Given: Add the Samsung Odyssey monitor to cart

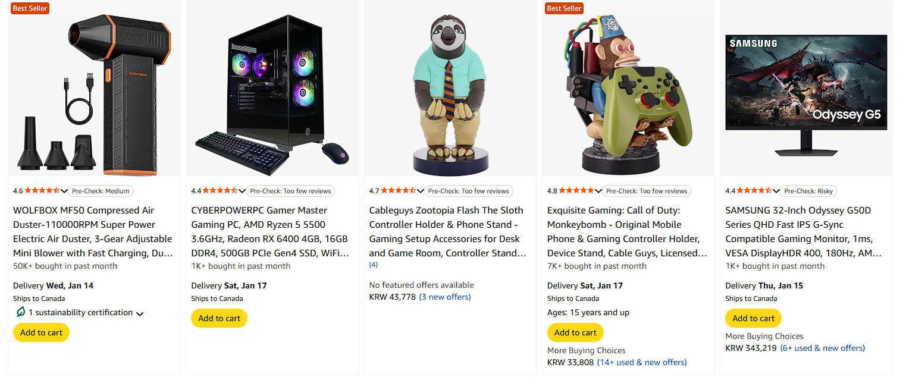Looking at the screenshot, I should click(753, 318).
